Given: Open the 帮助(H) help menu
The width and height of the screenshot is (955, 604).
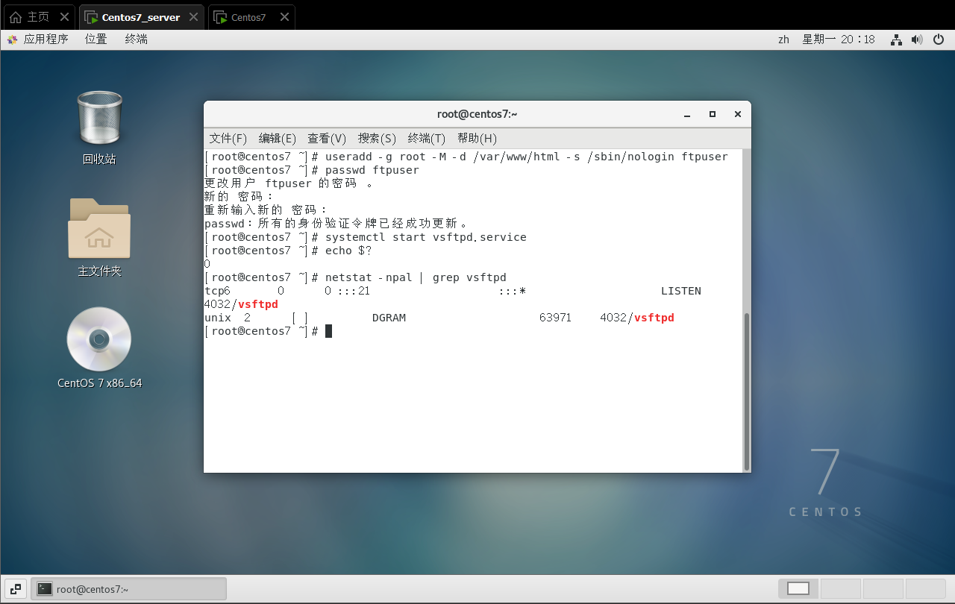Looking at the screenshot, I should click(477, 138).
